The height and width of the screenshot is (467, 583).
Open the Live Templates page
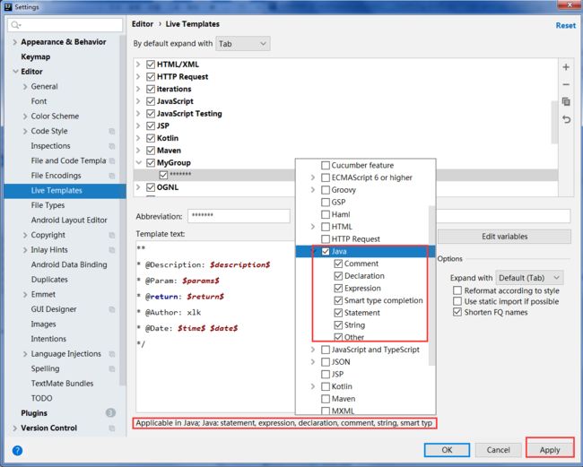(65, 191)
